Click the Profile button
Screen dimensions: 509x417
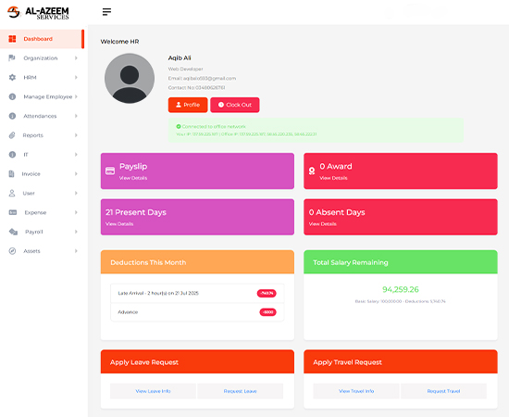(188, 105)
